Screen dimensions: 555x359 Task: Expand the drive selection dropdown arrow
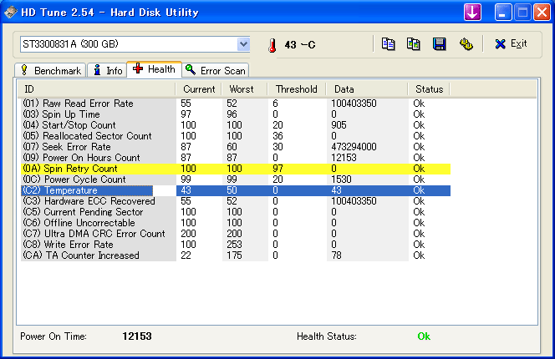(243, 44)
